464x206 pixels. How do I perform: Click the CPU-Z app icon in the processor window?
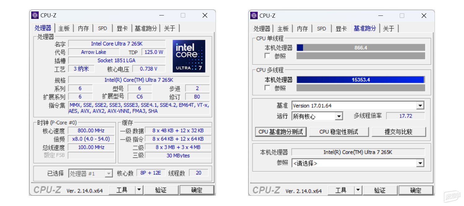[x=35, y=15]
